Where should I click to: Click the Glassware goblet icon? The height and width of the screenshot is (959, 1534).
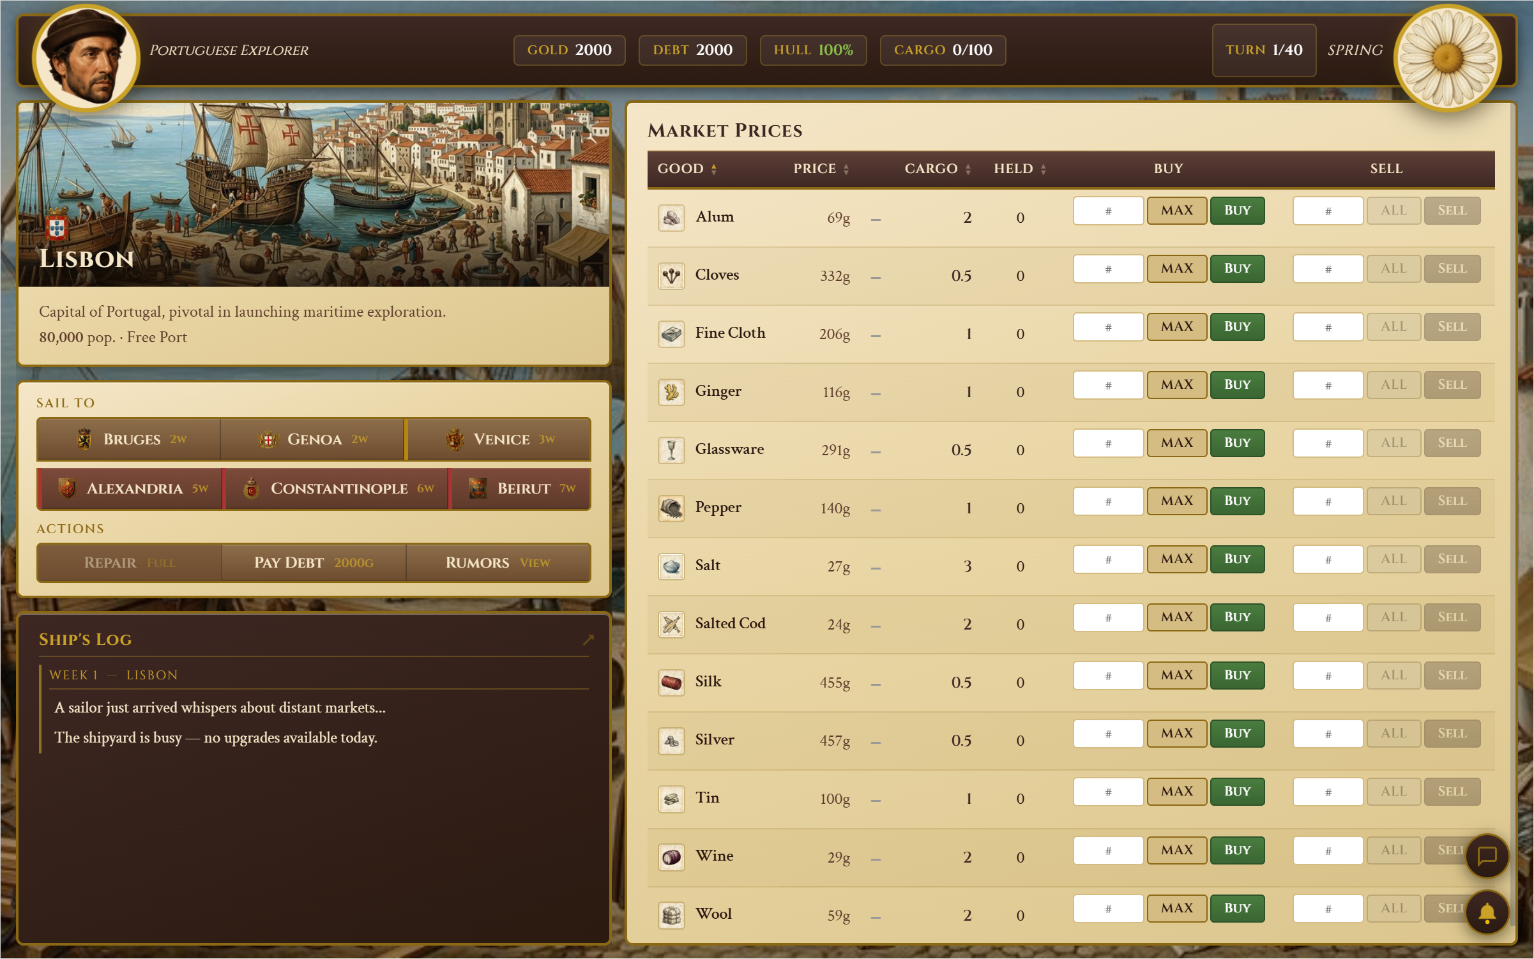point(671,450)
